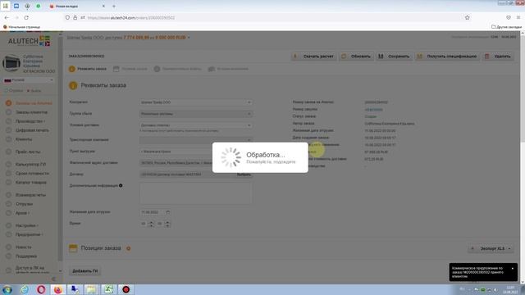Viewport: 525px width, 295px height.
Task: Open Клиенты sidebar item
Action: click(x=24, y=139)
